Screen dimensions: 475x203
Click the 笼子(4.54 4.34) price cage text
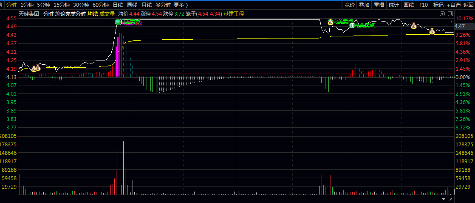(x=204, y=14)
